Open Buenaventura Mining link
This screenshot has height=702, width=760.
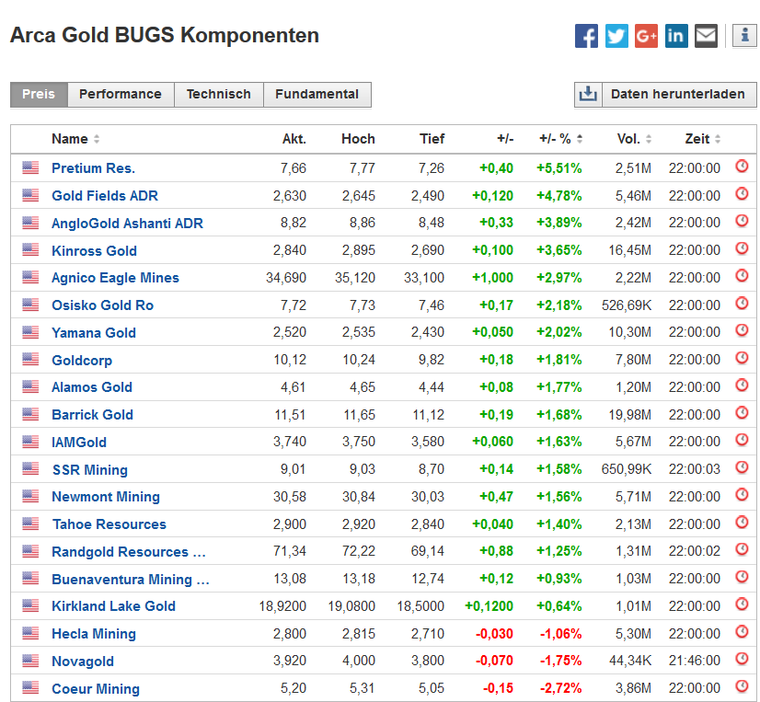pos(131,580)
